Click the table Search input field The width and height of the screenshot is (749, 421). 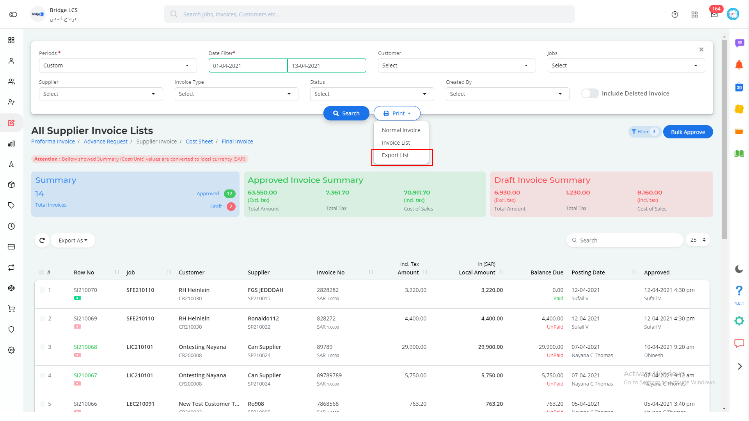625,241
